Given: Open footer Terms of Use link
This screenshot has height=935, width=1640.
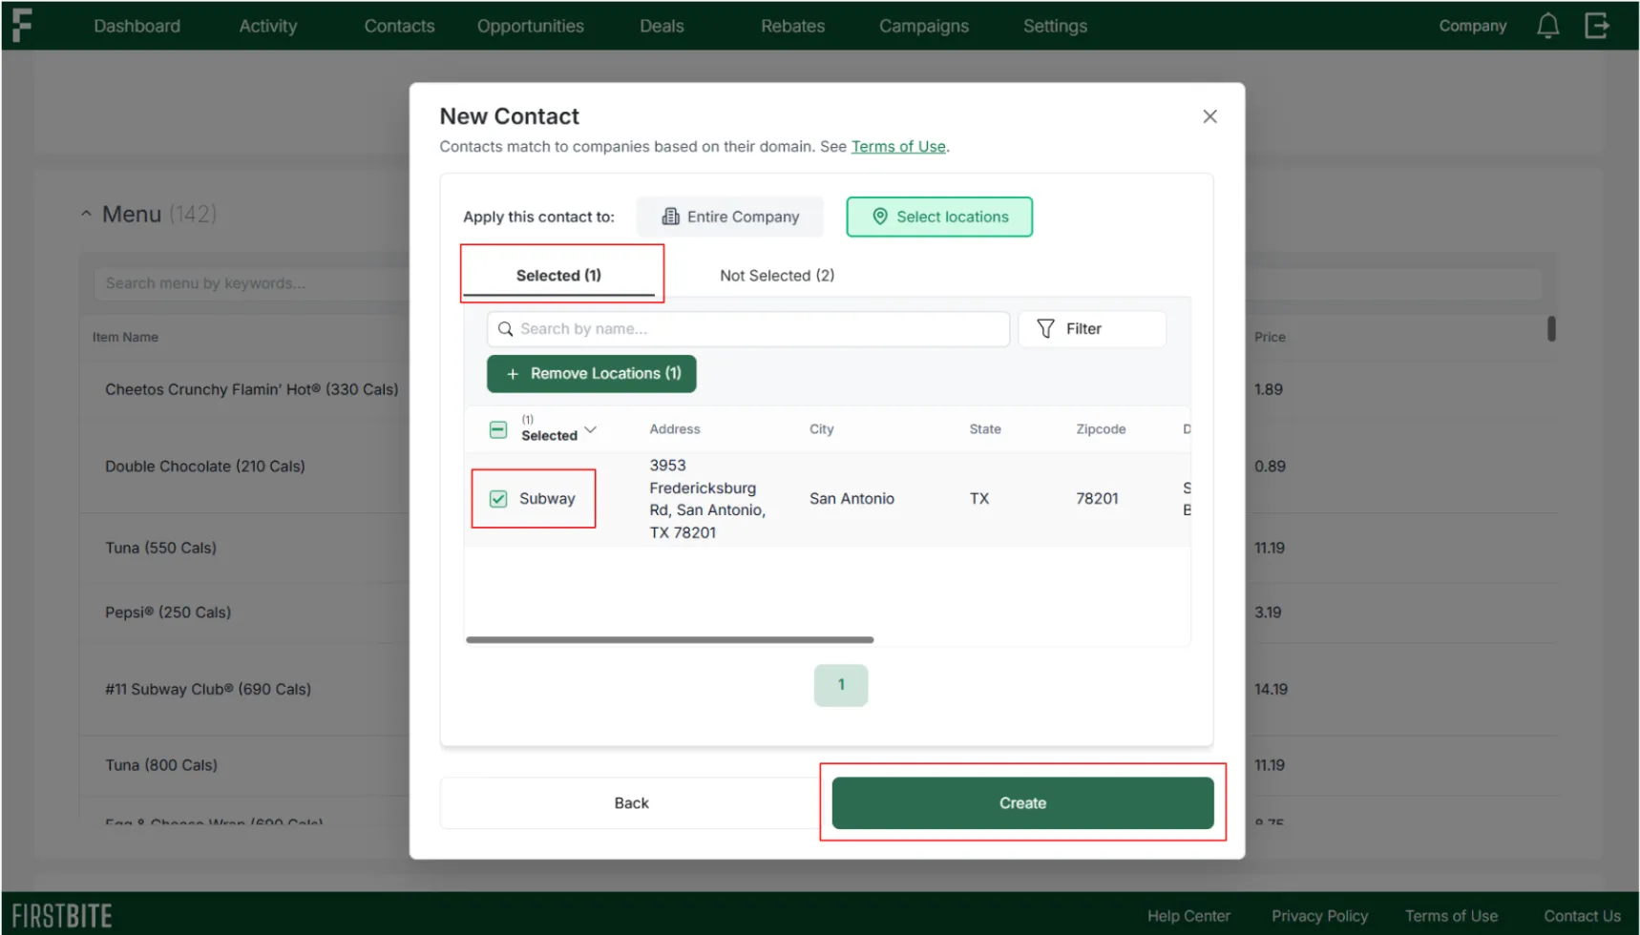Looking at the screenshot, I should [1451, 916].
